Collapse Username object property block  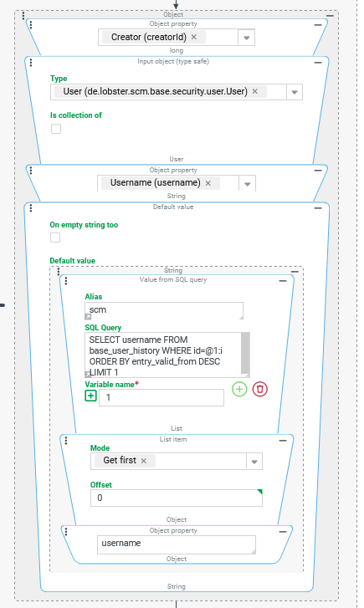click(x=318, y=171)
